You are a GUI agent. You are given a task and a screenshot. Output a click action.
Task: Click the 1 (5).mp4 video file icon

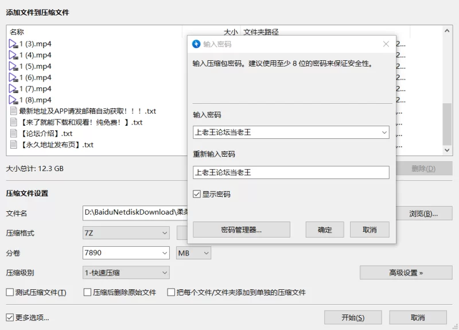point(13,67)
